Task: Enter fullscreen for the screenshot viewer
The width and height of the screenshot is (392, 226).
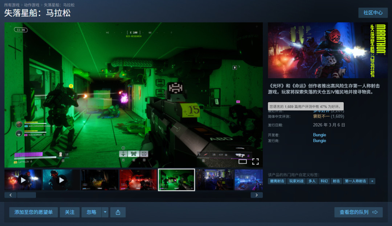Action: [255, 162]
